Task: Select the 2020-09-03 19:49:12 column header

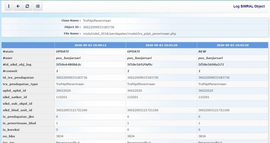Action: pyautogui.click(x=90, y=45)
